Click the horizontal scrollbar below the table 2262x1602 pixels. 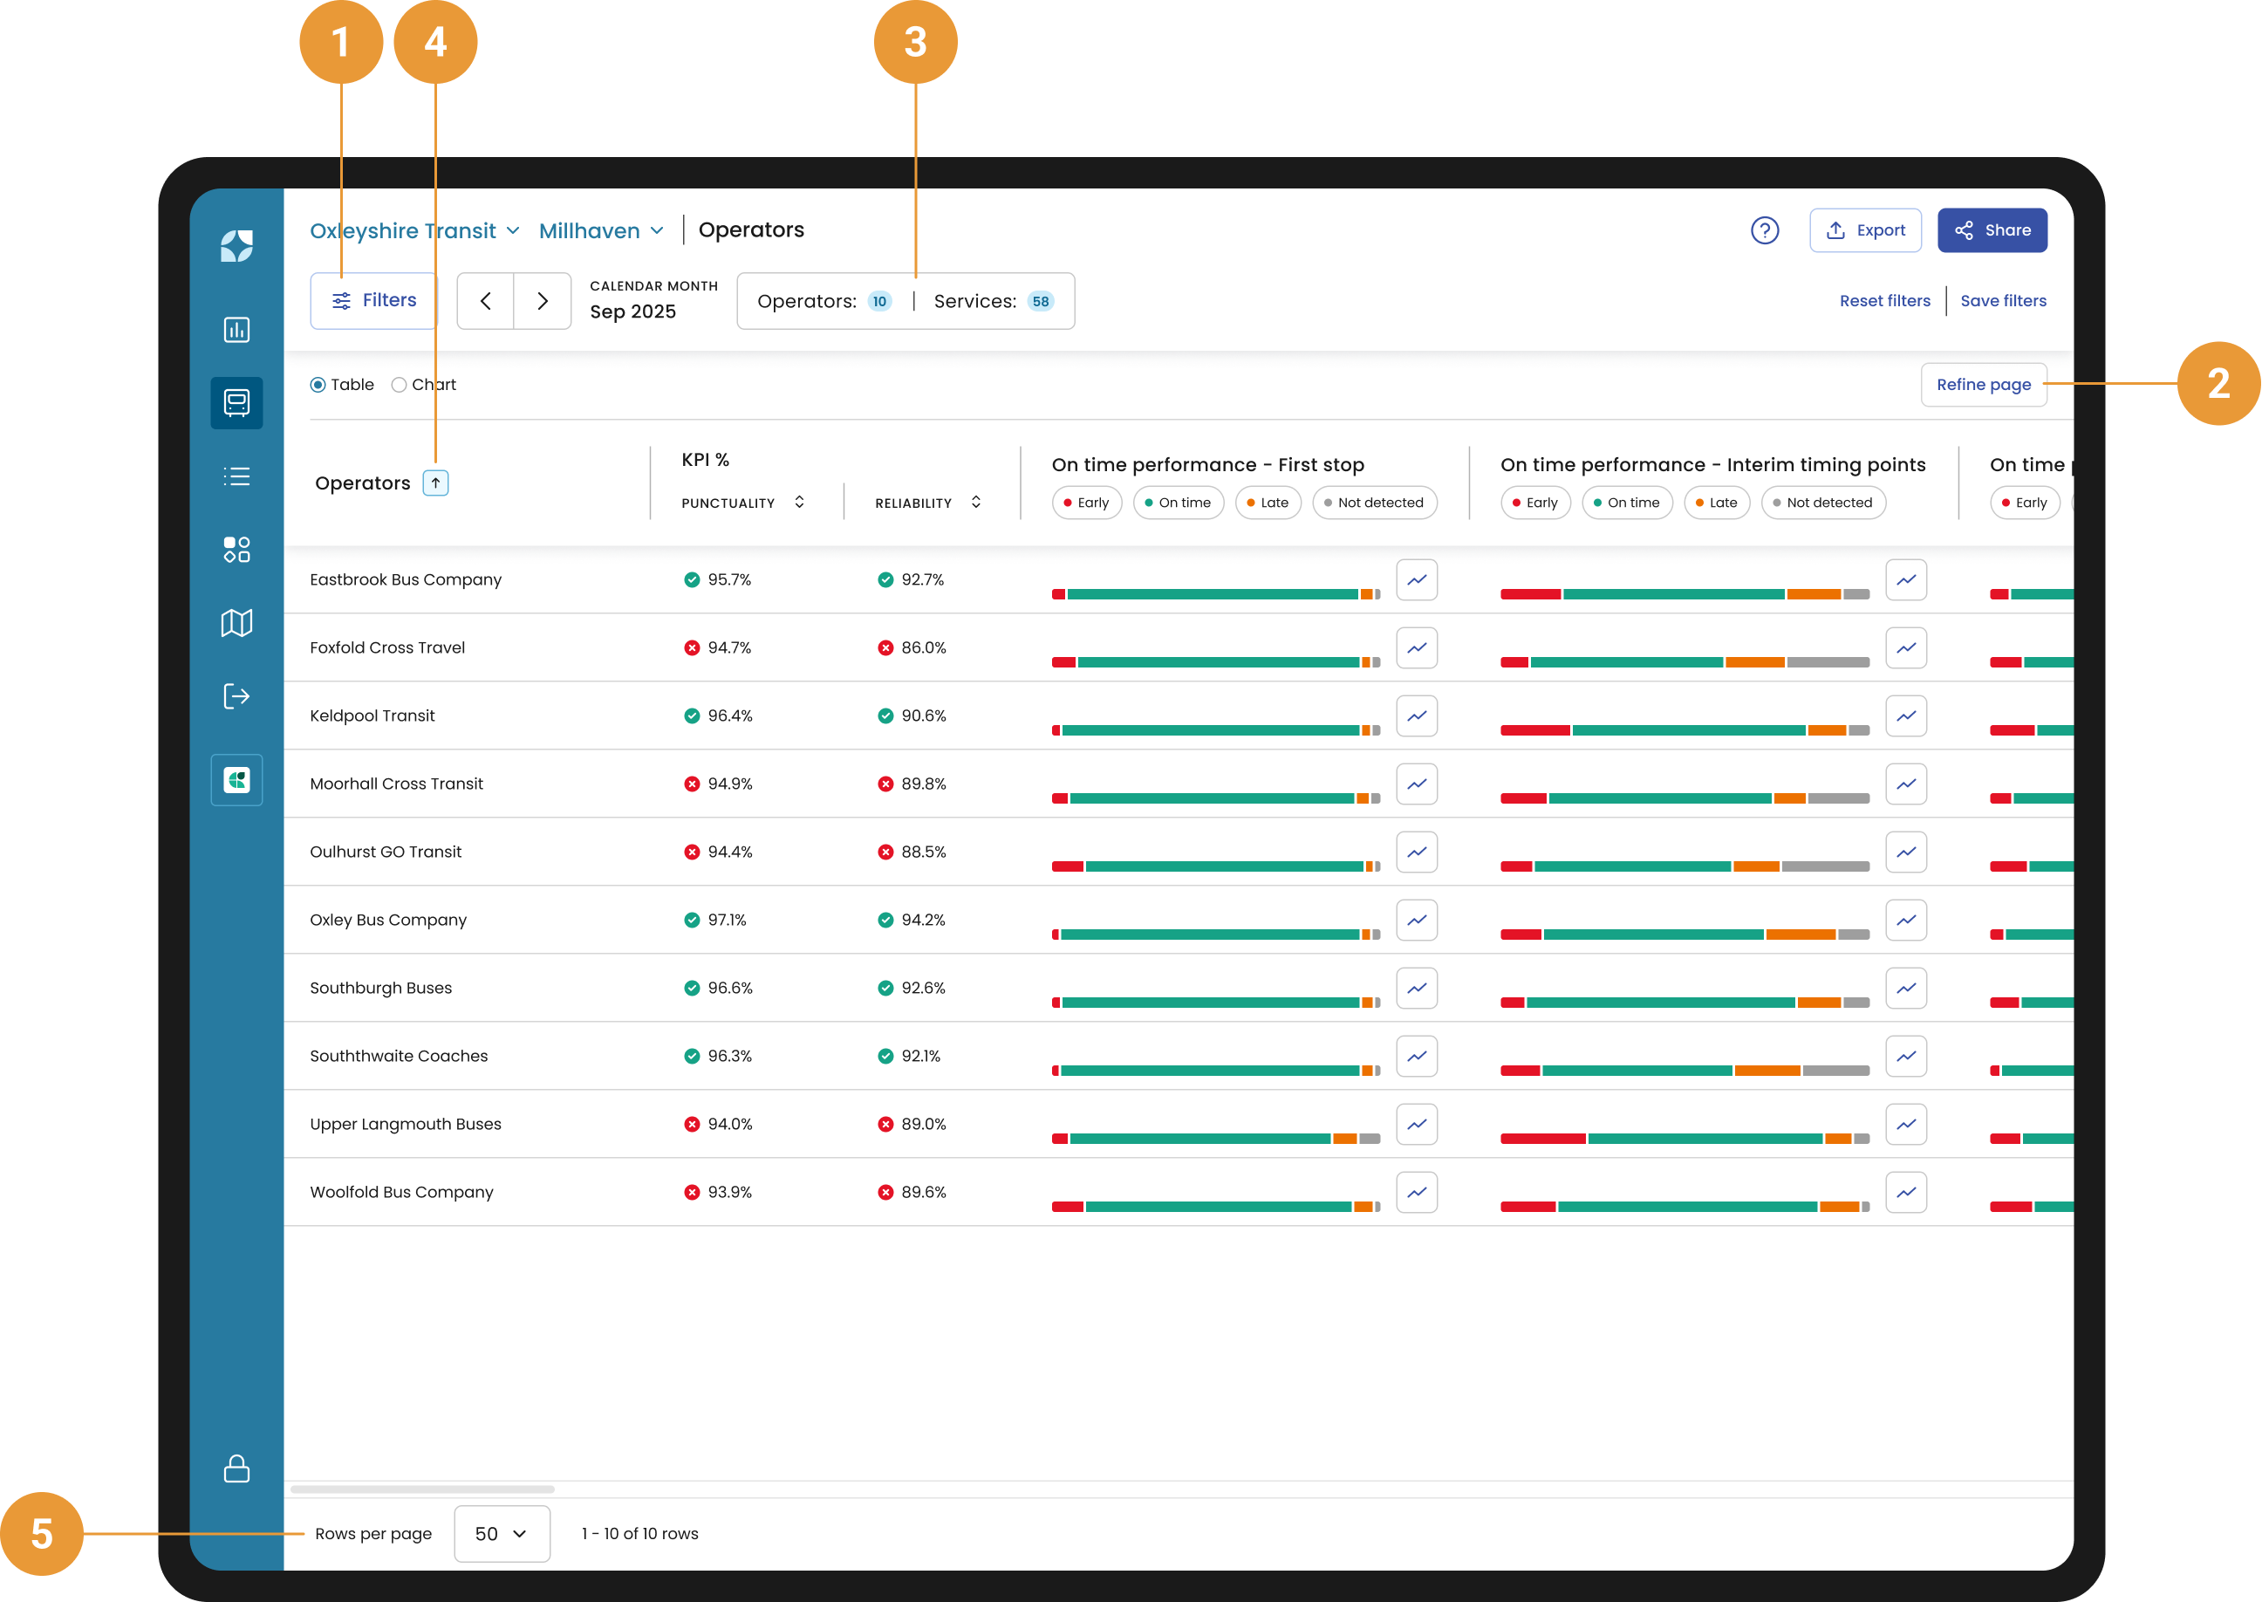[422, 1489]
